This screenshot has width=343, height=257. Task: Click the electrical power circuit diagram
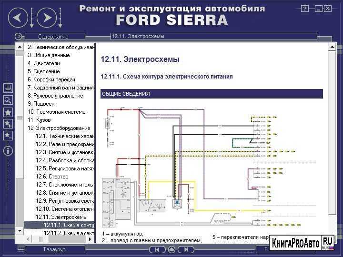tap(201, 168)
